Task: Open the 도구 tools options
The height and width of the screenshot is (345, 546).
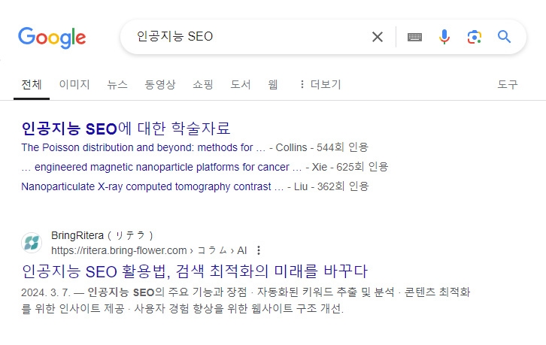Action: [x=508, y=84]
